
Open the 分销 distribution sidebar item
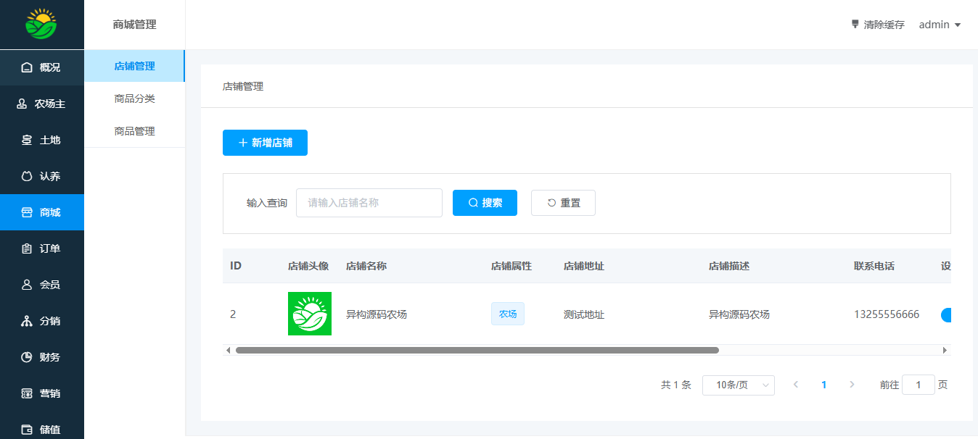click(41, 321)
